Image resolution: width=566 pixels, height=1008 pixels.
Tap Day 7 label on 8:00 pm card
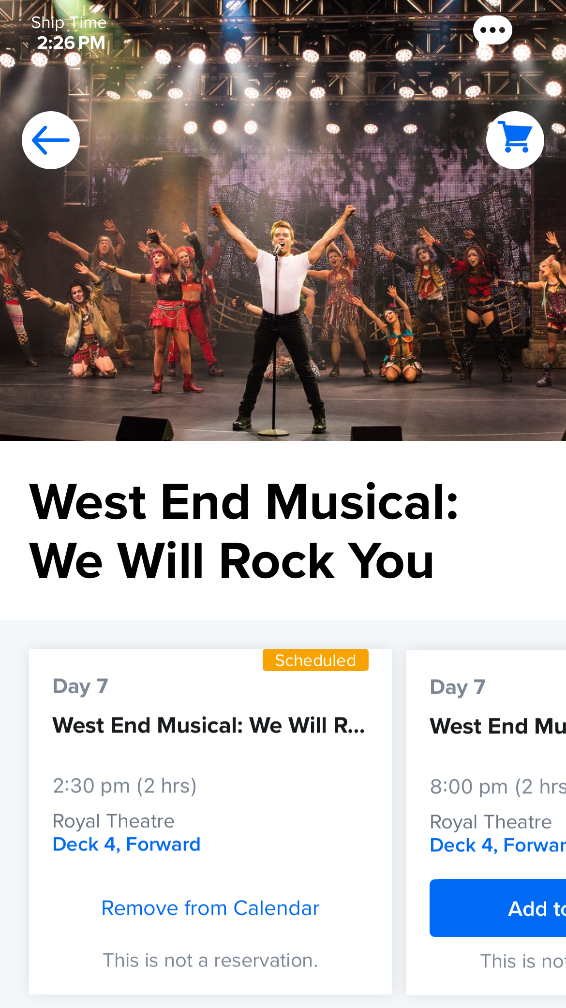click(x=458, y=687)
